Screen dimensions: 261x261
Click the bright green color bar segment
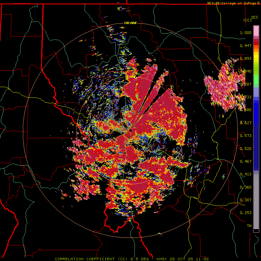256,79
